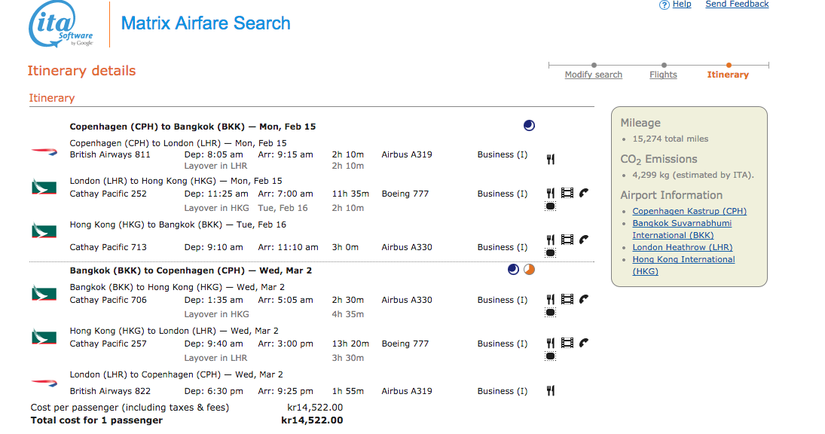This screenshot has height=434, width=825.
Task: Click the 'Mileage' heading in the side panel
Action: pos(640,123)
